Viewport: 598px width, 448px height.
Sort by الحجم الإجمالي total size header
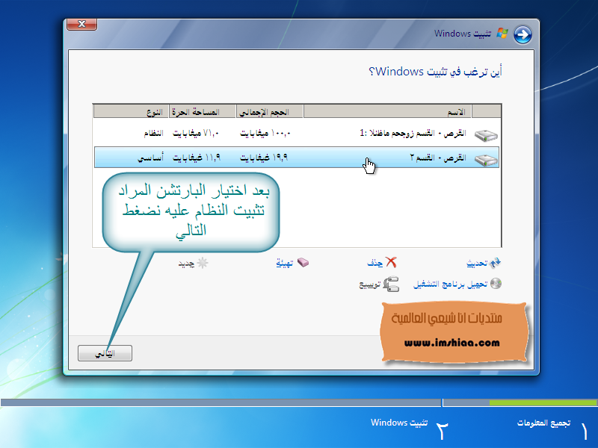pos(270,111)
